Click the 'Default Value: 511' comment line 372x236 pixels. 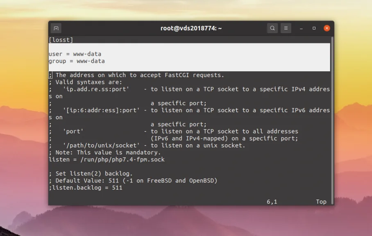133,181
